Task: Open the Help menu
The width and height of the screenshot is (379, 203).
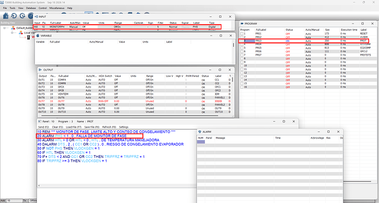Action: [70, 8]
